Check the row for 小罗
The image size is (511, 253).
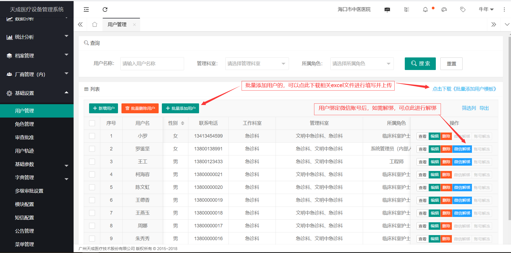click(92, 136)
